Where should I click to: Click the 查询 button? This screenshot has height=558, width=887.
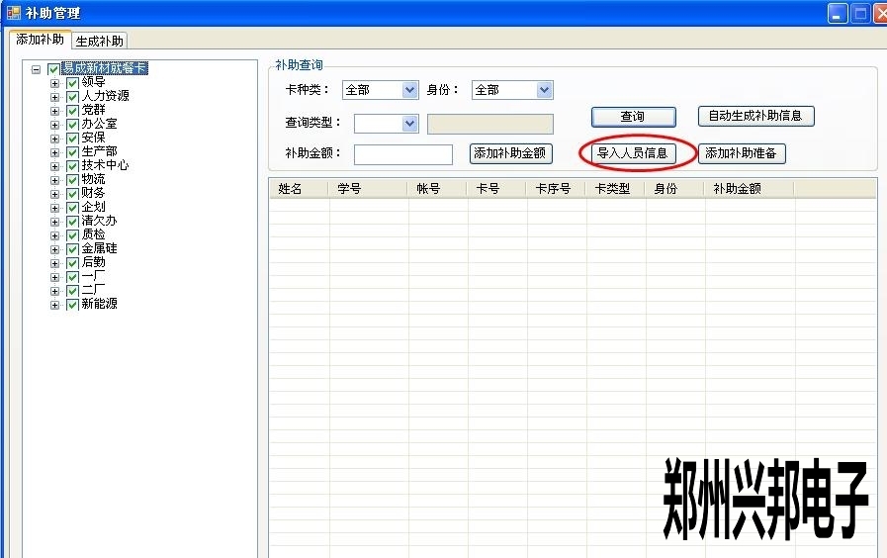(633, 117)
